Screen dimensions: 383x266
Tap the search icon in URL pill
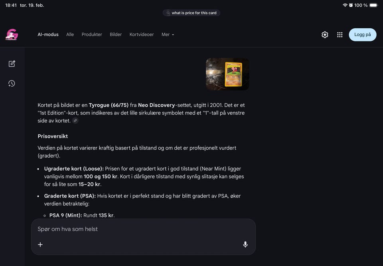[168, 13]
